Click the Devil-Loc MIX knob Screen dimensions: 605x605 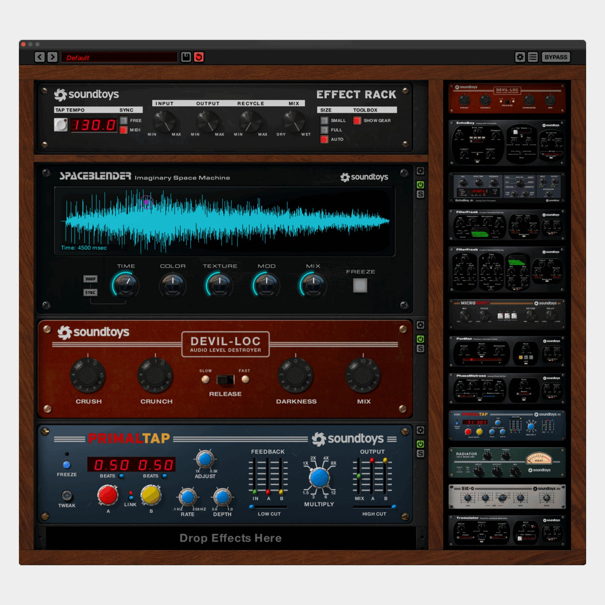click(363, 375)
